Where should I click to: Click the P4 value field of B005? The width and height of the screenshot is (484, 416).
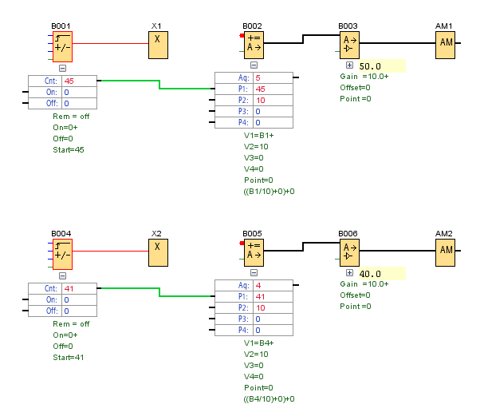pyautogui.click(x=273, y=330)
